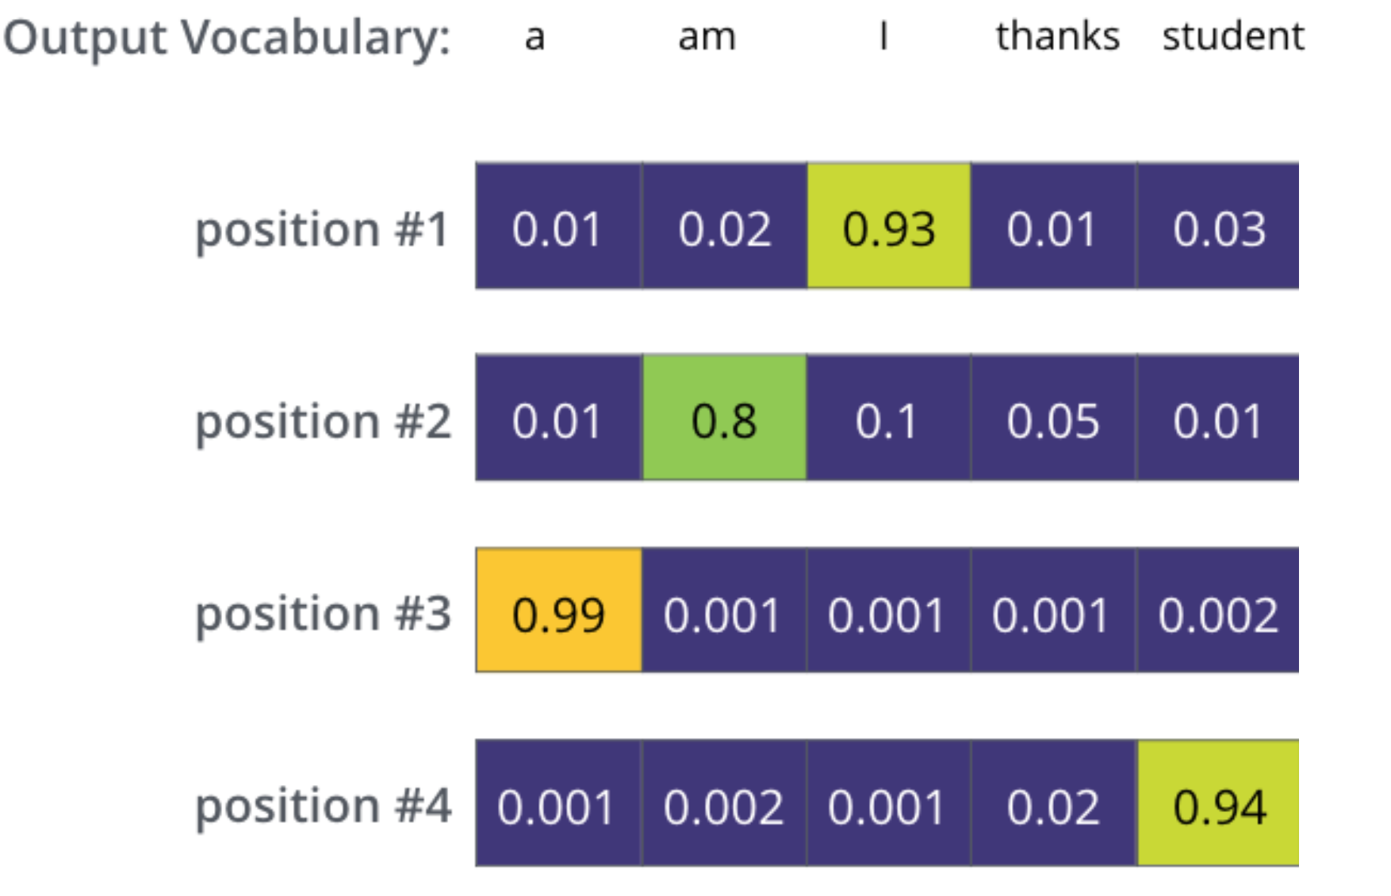
Task: Click the 0.02 cell in position #4 row
Action: coord(1053,804)
